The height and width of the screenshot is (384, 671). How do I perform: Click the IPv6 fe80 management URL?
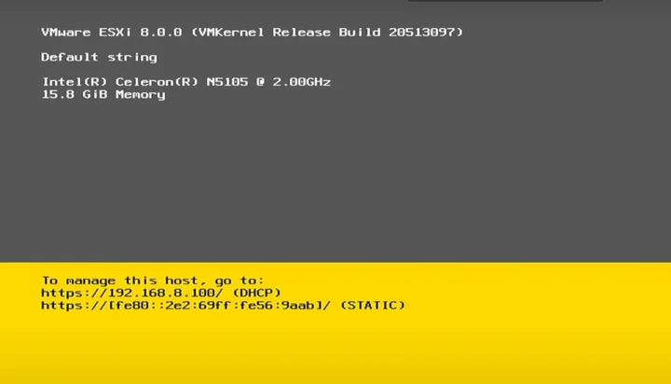click(x=185, y=306)
